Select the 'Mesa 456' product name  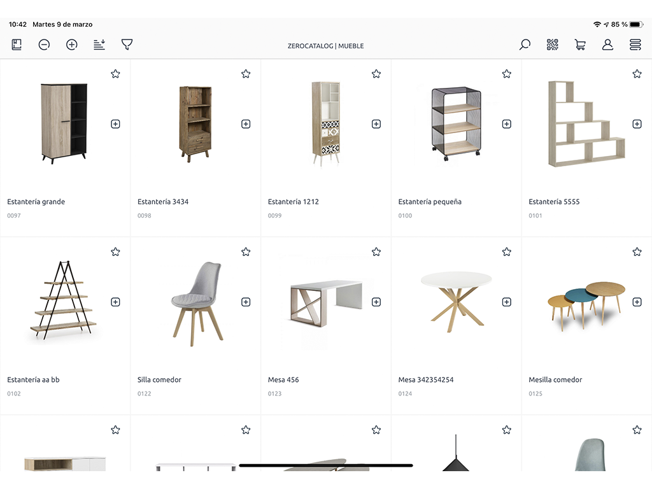click(283, 379)
